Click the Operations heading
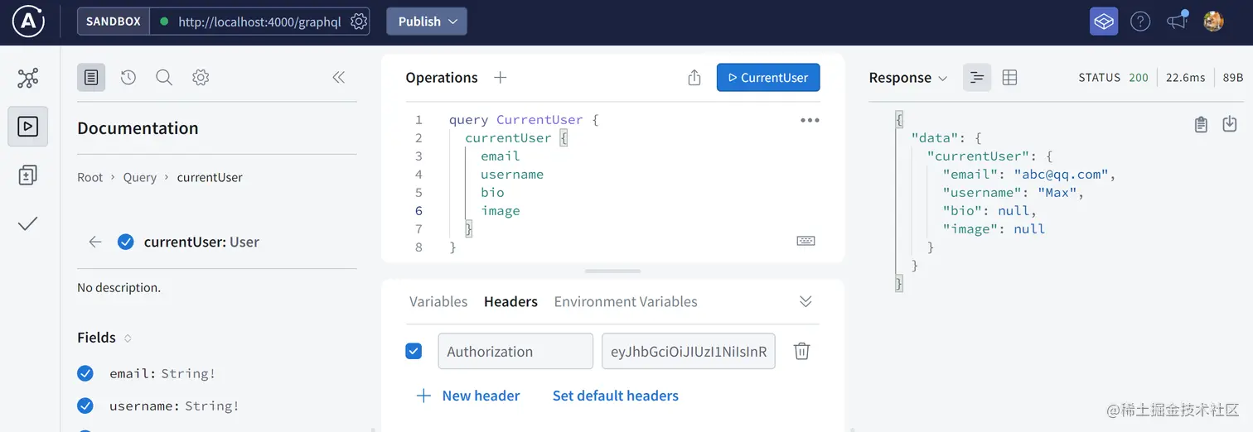The image size is (1253, 432). pyautogui.click(x=442, y=78)
